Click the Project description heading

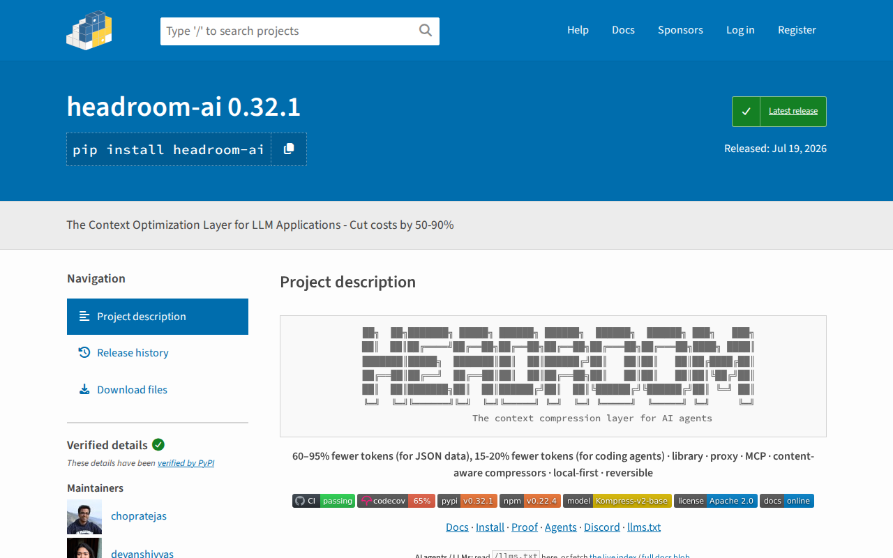pyautogui.click(x=347, y=282)
